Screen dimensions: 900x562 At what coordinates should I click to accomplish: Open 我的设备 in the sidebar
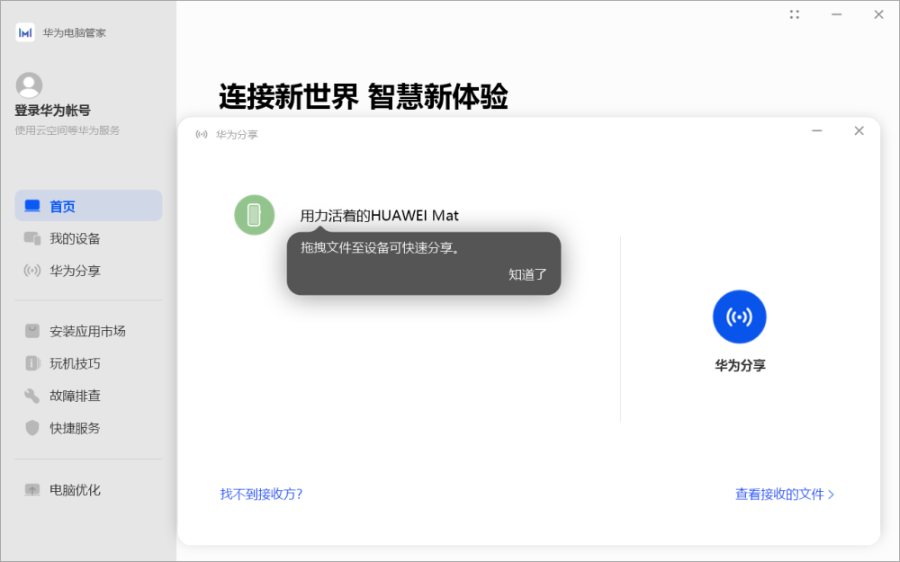point(88,238)
